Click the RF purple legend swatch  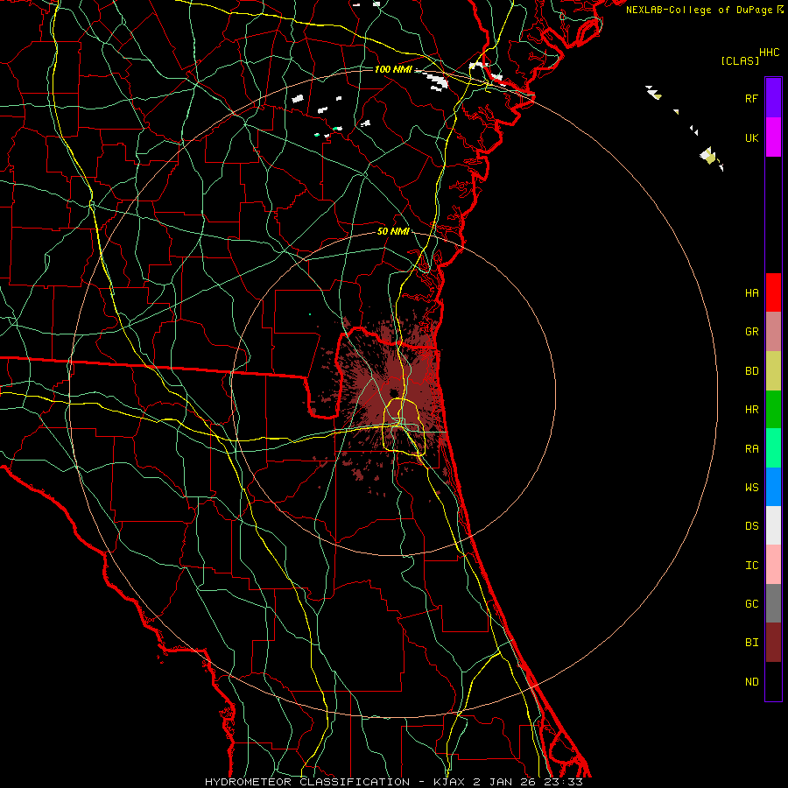tap(773, 98)
